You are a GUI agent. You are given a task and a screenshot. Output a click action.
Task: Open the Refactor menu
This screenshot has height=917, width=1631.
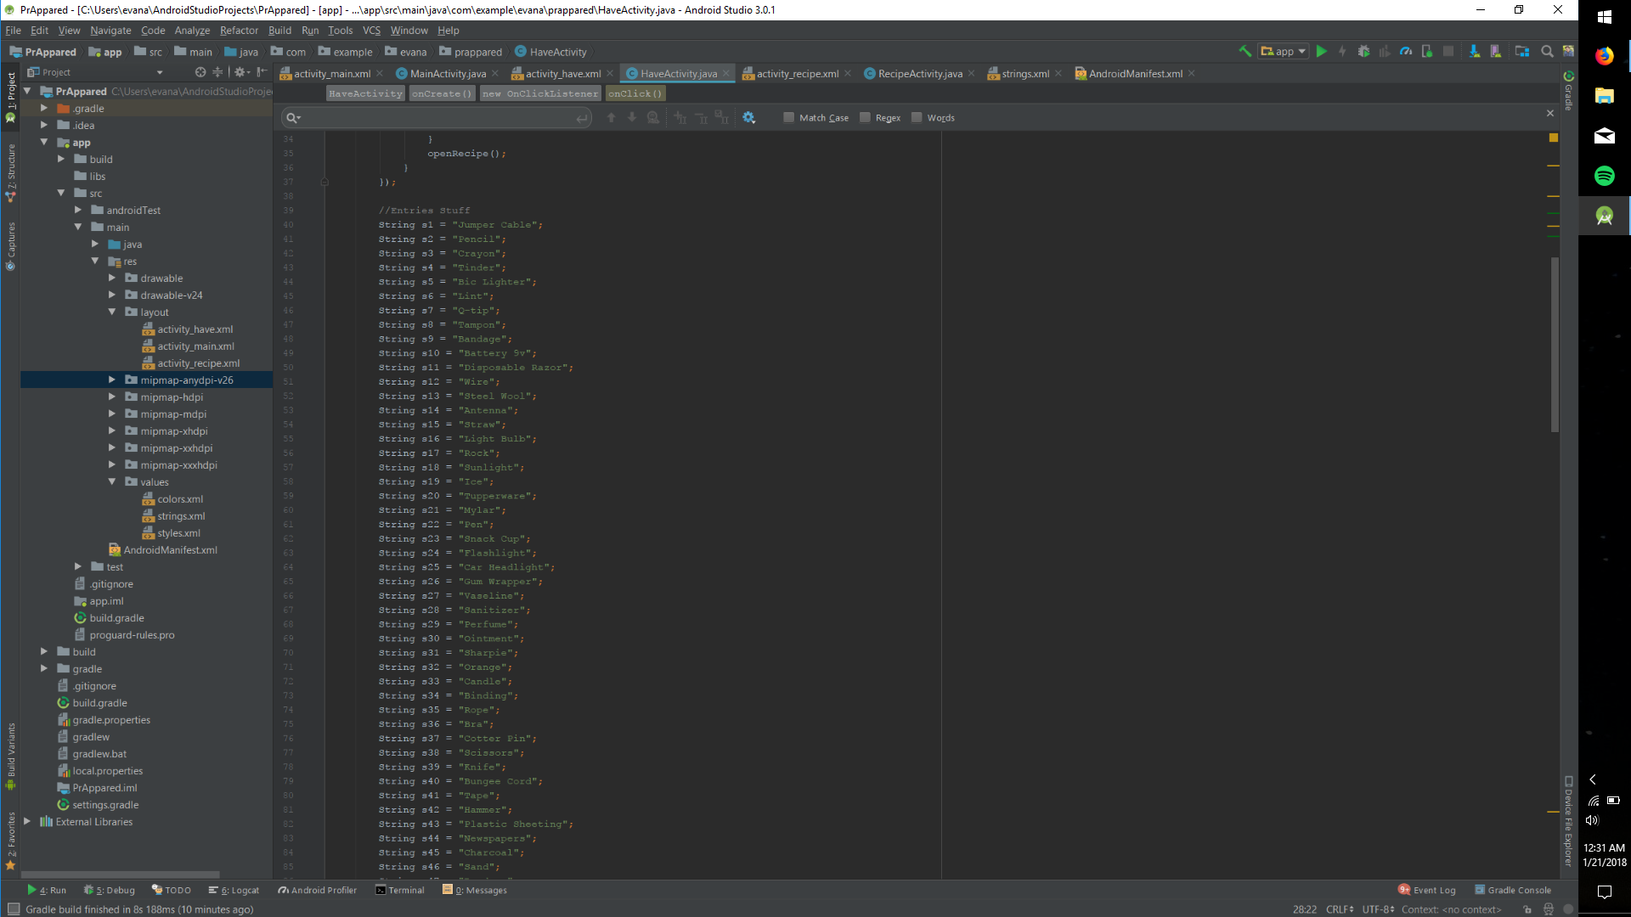pos(239,31)
